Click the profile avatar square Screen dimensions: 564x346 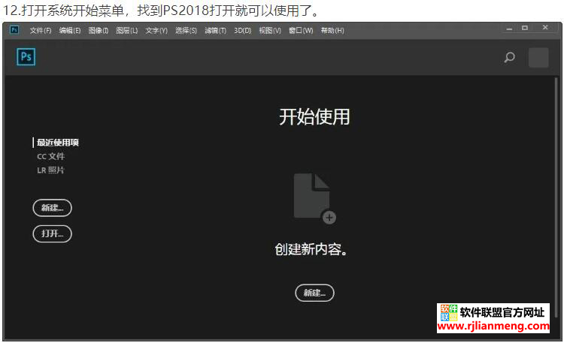[x=538, y=57]
